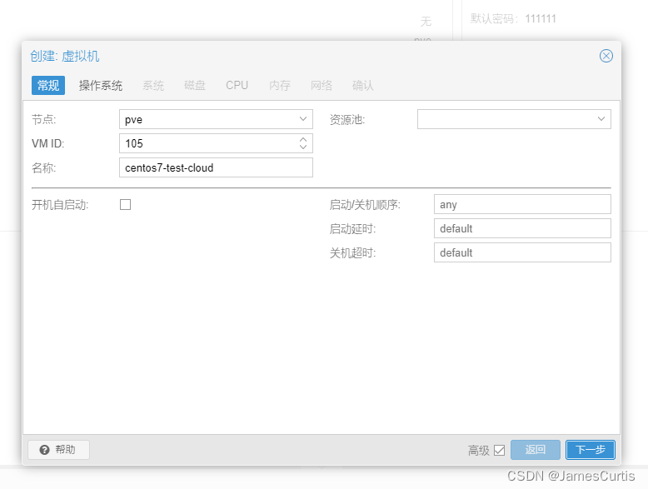This screenshot has height=489, width=648.
Task: Increment the VM ID value
Action: (x=303, y=140)
